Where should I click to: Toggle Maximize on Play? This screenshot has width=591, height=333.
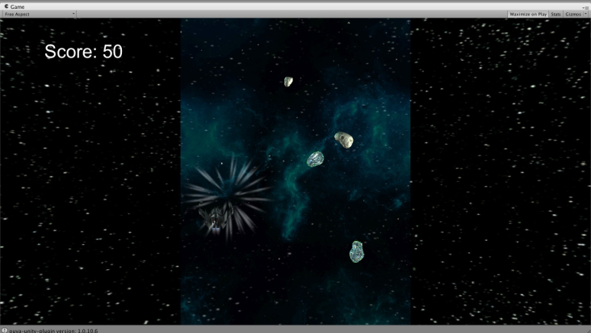(x=528, y=15)
